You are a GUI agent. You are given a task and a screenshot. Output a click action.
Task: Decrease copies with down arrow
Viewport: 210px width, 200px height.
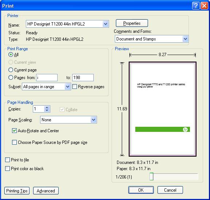point(47,110)
